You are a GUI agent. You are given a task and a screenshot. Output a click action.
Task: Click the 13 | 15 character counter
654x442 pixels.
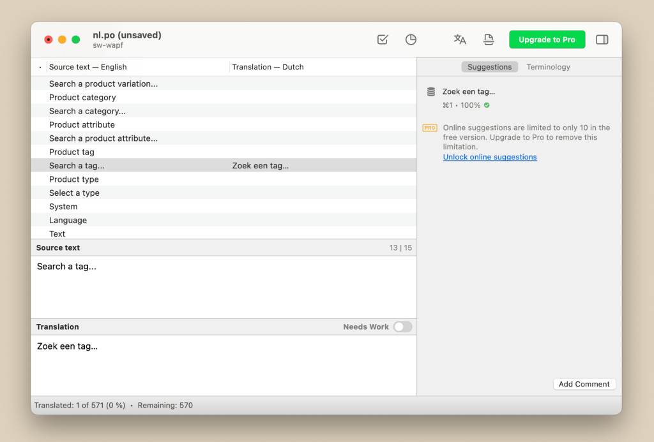point(401,247)
